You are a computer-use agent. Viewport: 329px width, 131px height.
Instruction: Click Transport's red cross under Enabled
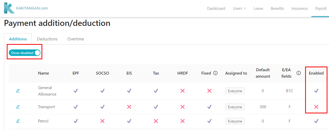point(316,107)
